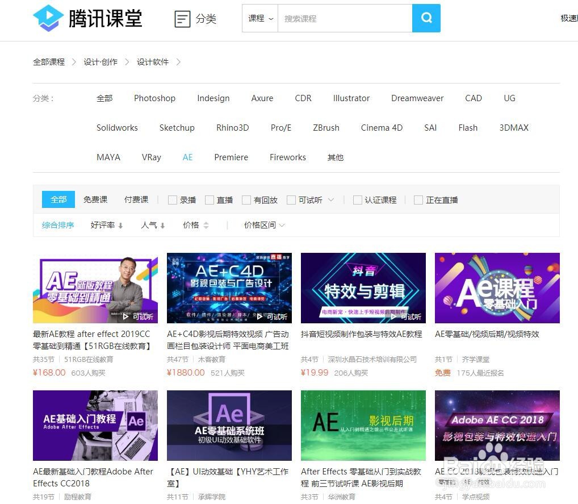
Task: Select the Indesign category
Action: 213,98
